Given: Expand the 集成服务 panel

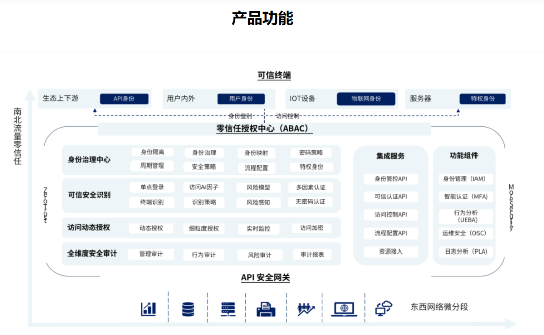Looking at the screenshot, I should click(x=391, y=156).
